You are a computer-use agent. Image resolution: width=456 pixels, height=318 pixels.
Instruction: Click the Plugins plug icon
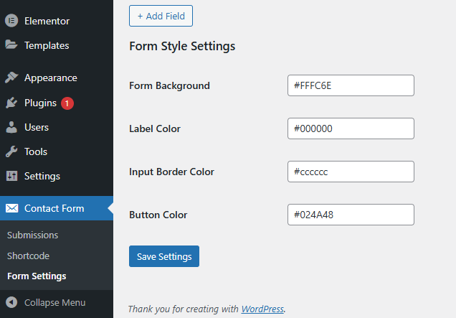coord(11,103)
